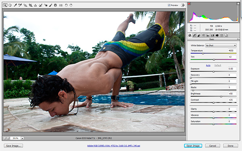
Task: Open the Snapshots tab
Action: pos(226,35)
